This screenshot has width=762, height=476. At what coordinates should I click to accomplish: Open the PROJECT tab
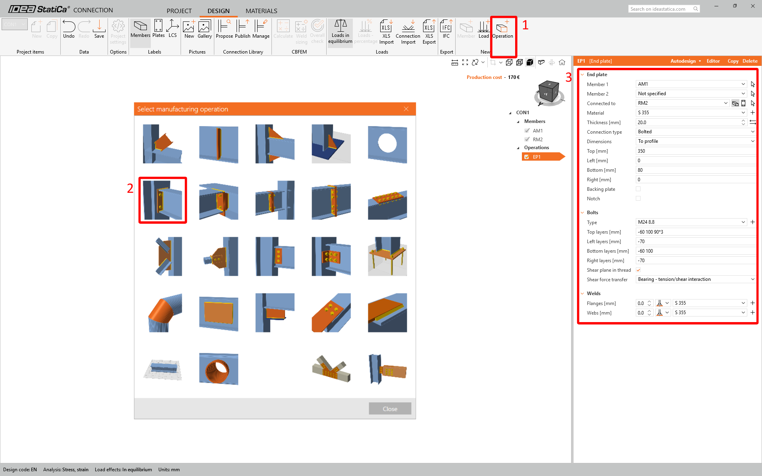[179, 11]
